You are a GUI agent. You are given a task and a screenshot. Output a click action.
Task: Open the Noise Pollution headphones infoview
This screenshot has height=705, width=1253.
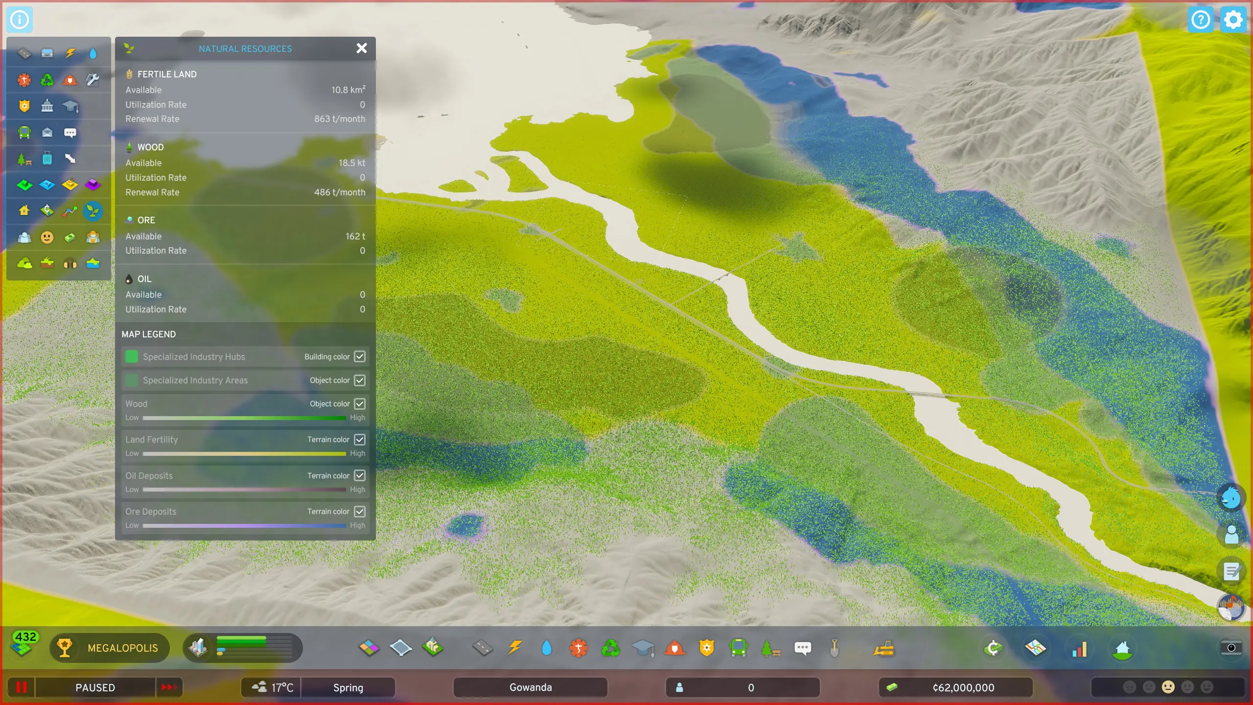70,264
